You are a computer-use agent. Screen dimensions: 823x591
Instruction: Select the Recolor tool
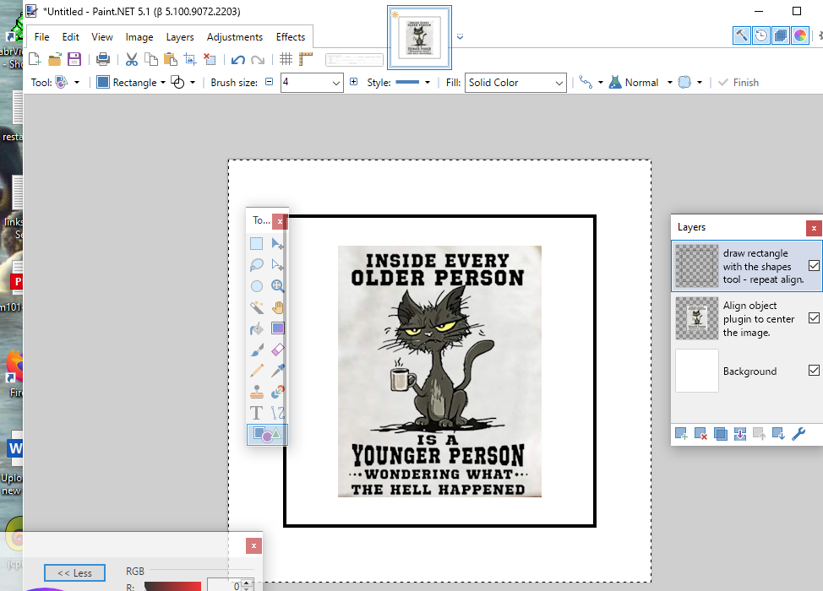tap(278, 392)
